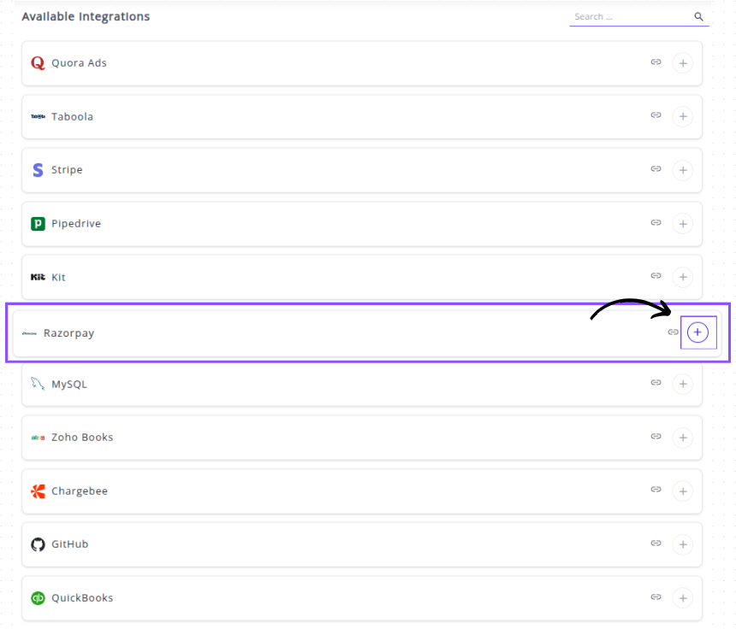
Task: Add the Stripe integration via plus icon
Action: [682, 170]
